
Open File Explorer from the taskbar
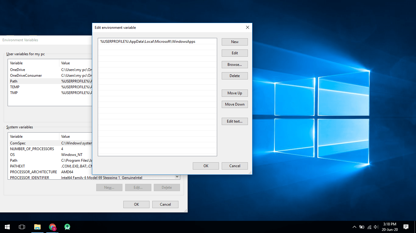(37, 227)
